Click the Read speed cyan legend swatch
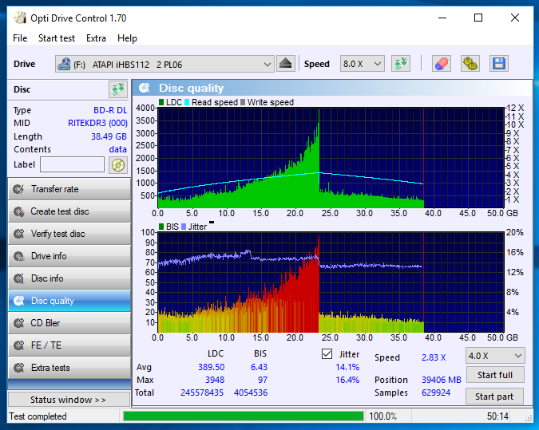Screen dimensions: 539x430 [x=187, y=102]
